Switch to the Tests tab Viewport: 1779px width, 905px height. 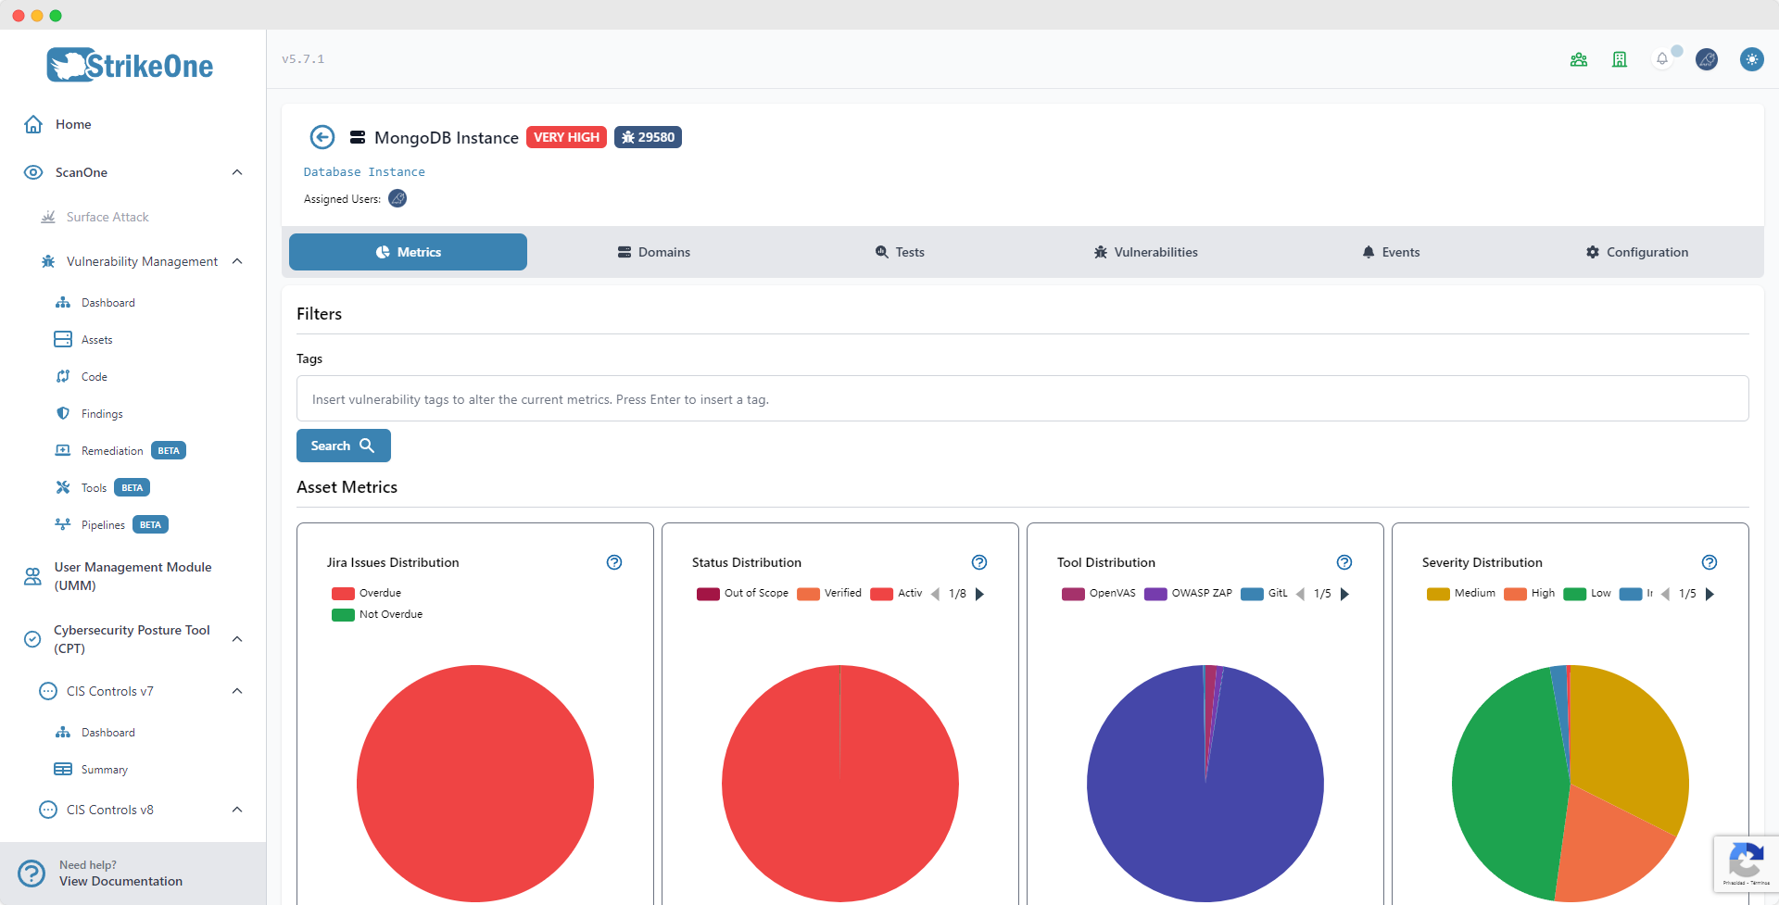[x=900, y=252]
